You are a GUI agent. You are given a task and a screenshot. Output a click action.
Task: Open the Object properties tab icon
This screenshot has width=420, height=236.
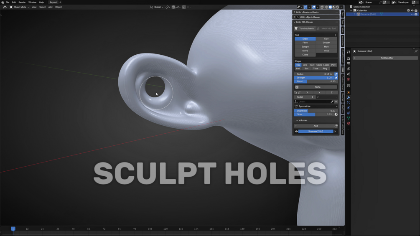click(349, 92)
